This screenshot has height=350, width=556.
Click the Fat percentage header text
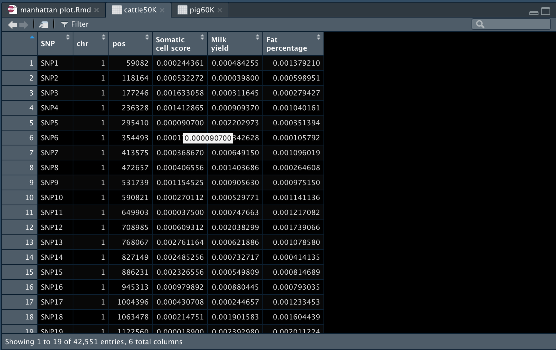[x=287, y=44]
